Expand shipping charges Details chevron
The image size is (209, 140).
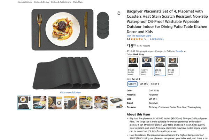tap(185, 51)
